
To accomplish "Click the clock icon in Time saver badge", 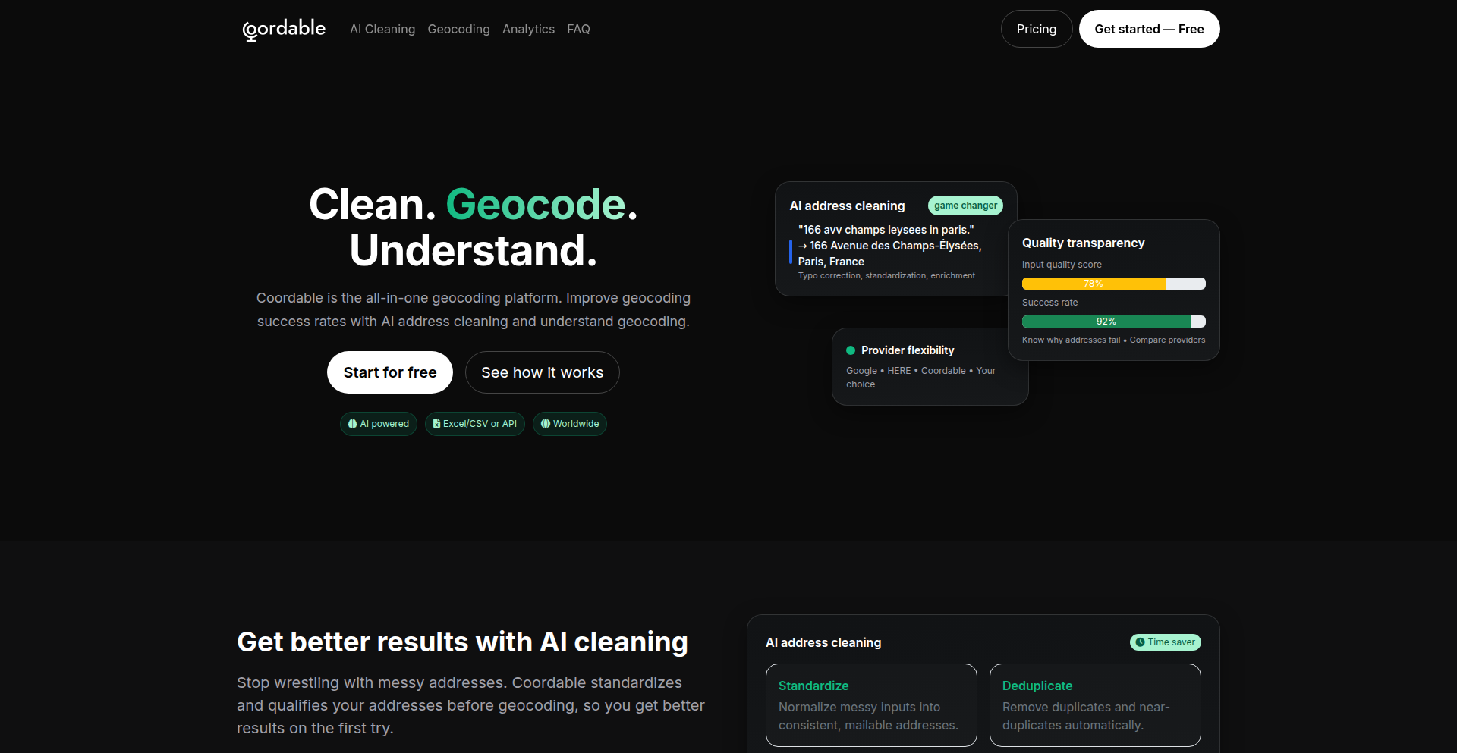I will pos(1140,642).
